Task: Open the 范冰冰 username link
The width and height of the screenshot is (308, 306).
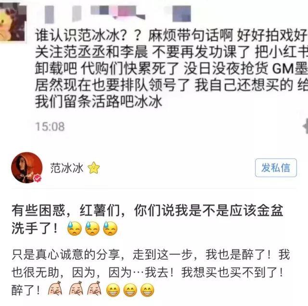Action: tap(67, 168)
